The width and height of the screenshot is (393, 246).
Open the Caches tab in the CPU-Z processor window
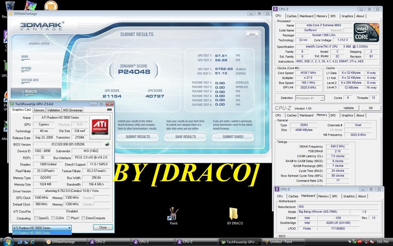click(292, 16)
